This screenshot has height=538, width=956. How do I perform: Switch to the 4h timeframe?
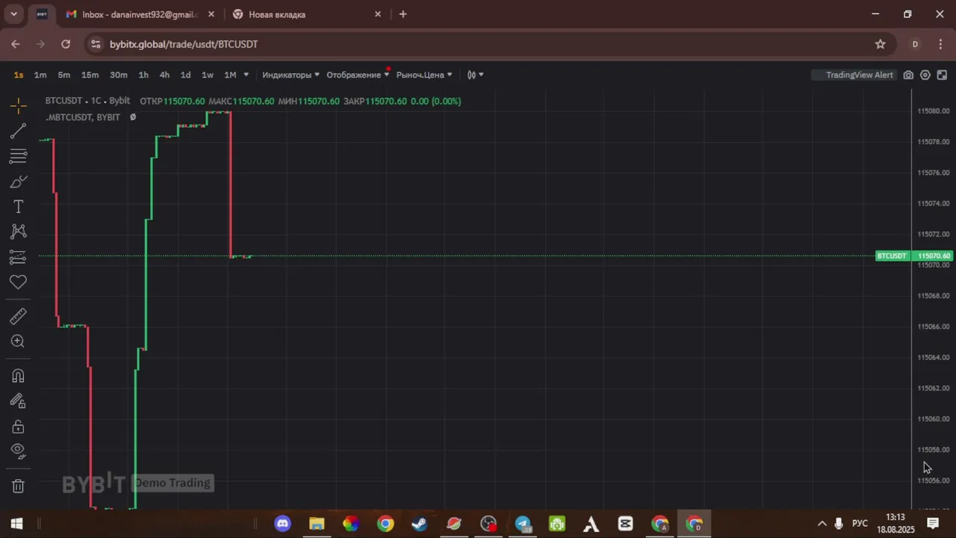click(164, 75)
